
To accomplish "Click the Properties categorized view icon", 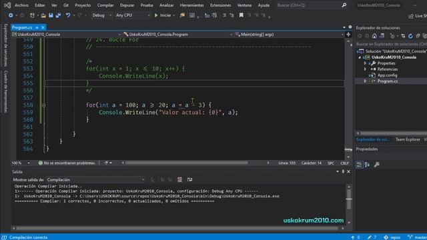I will [x=360, y=165].
